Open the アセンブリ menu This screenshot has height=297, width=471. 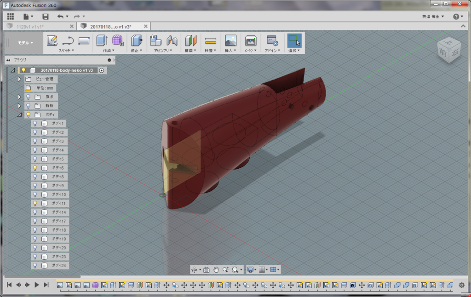(x=163, y=51)
